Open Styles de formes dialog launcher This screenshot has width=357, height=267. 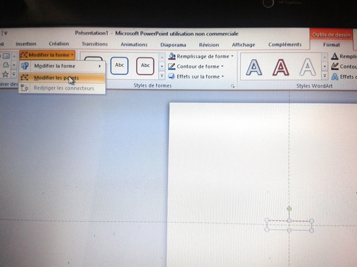click(x=233, y=86)
